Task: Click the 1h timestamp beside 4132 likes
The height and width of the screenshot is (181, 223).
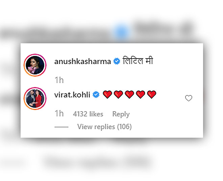Action: click(x=59, y=113)
